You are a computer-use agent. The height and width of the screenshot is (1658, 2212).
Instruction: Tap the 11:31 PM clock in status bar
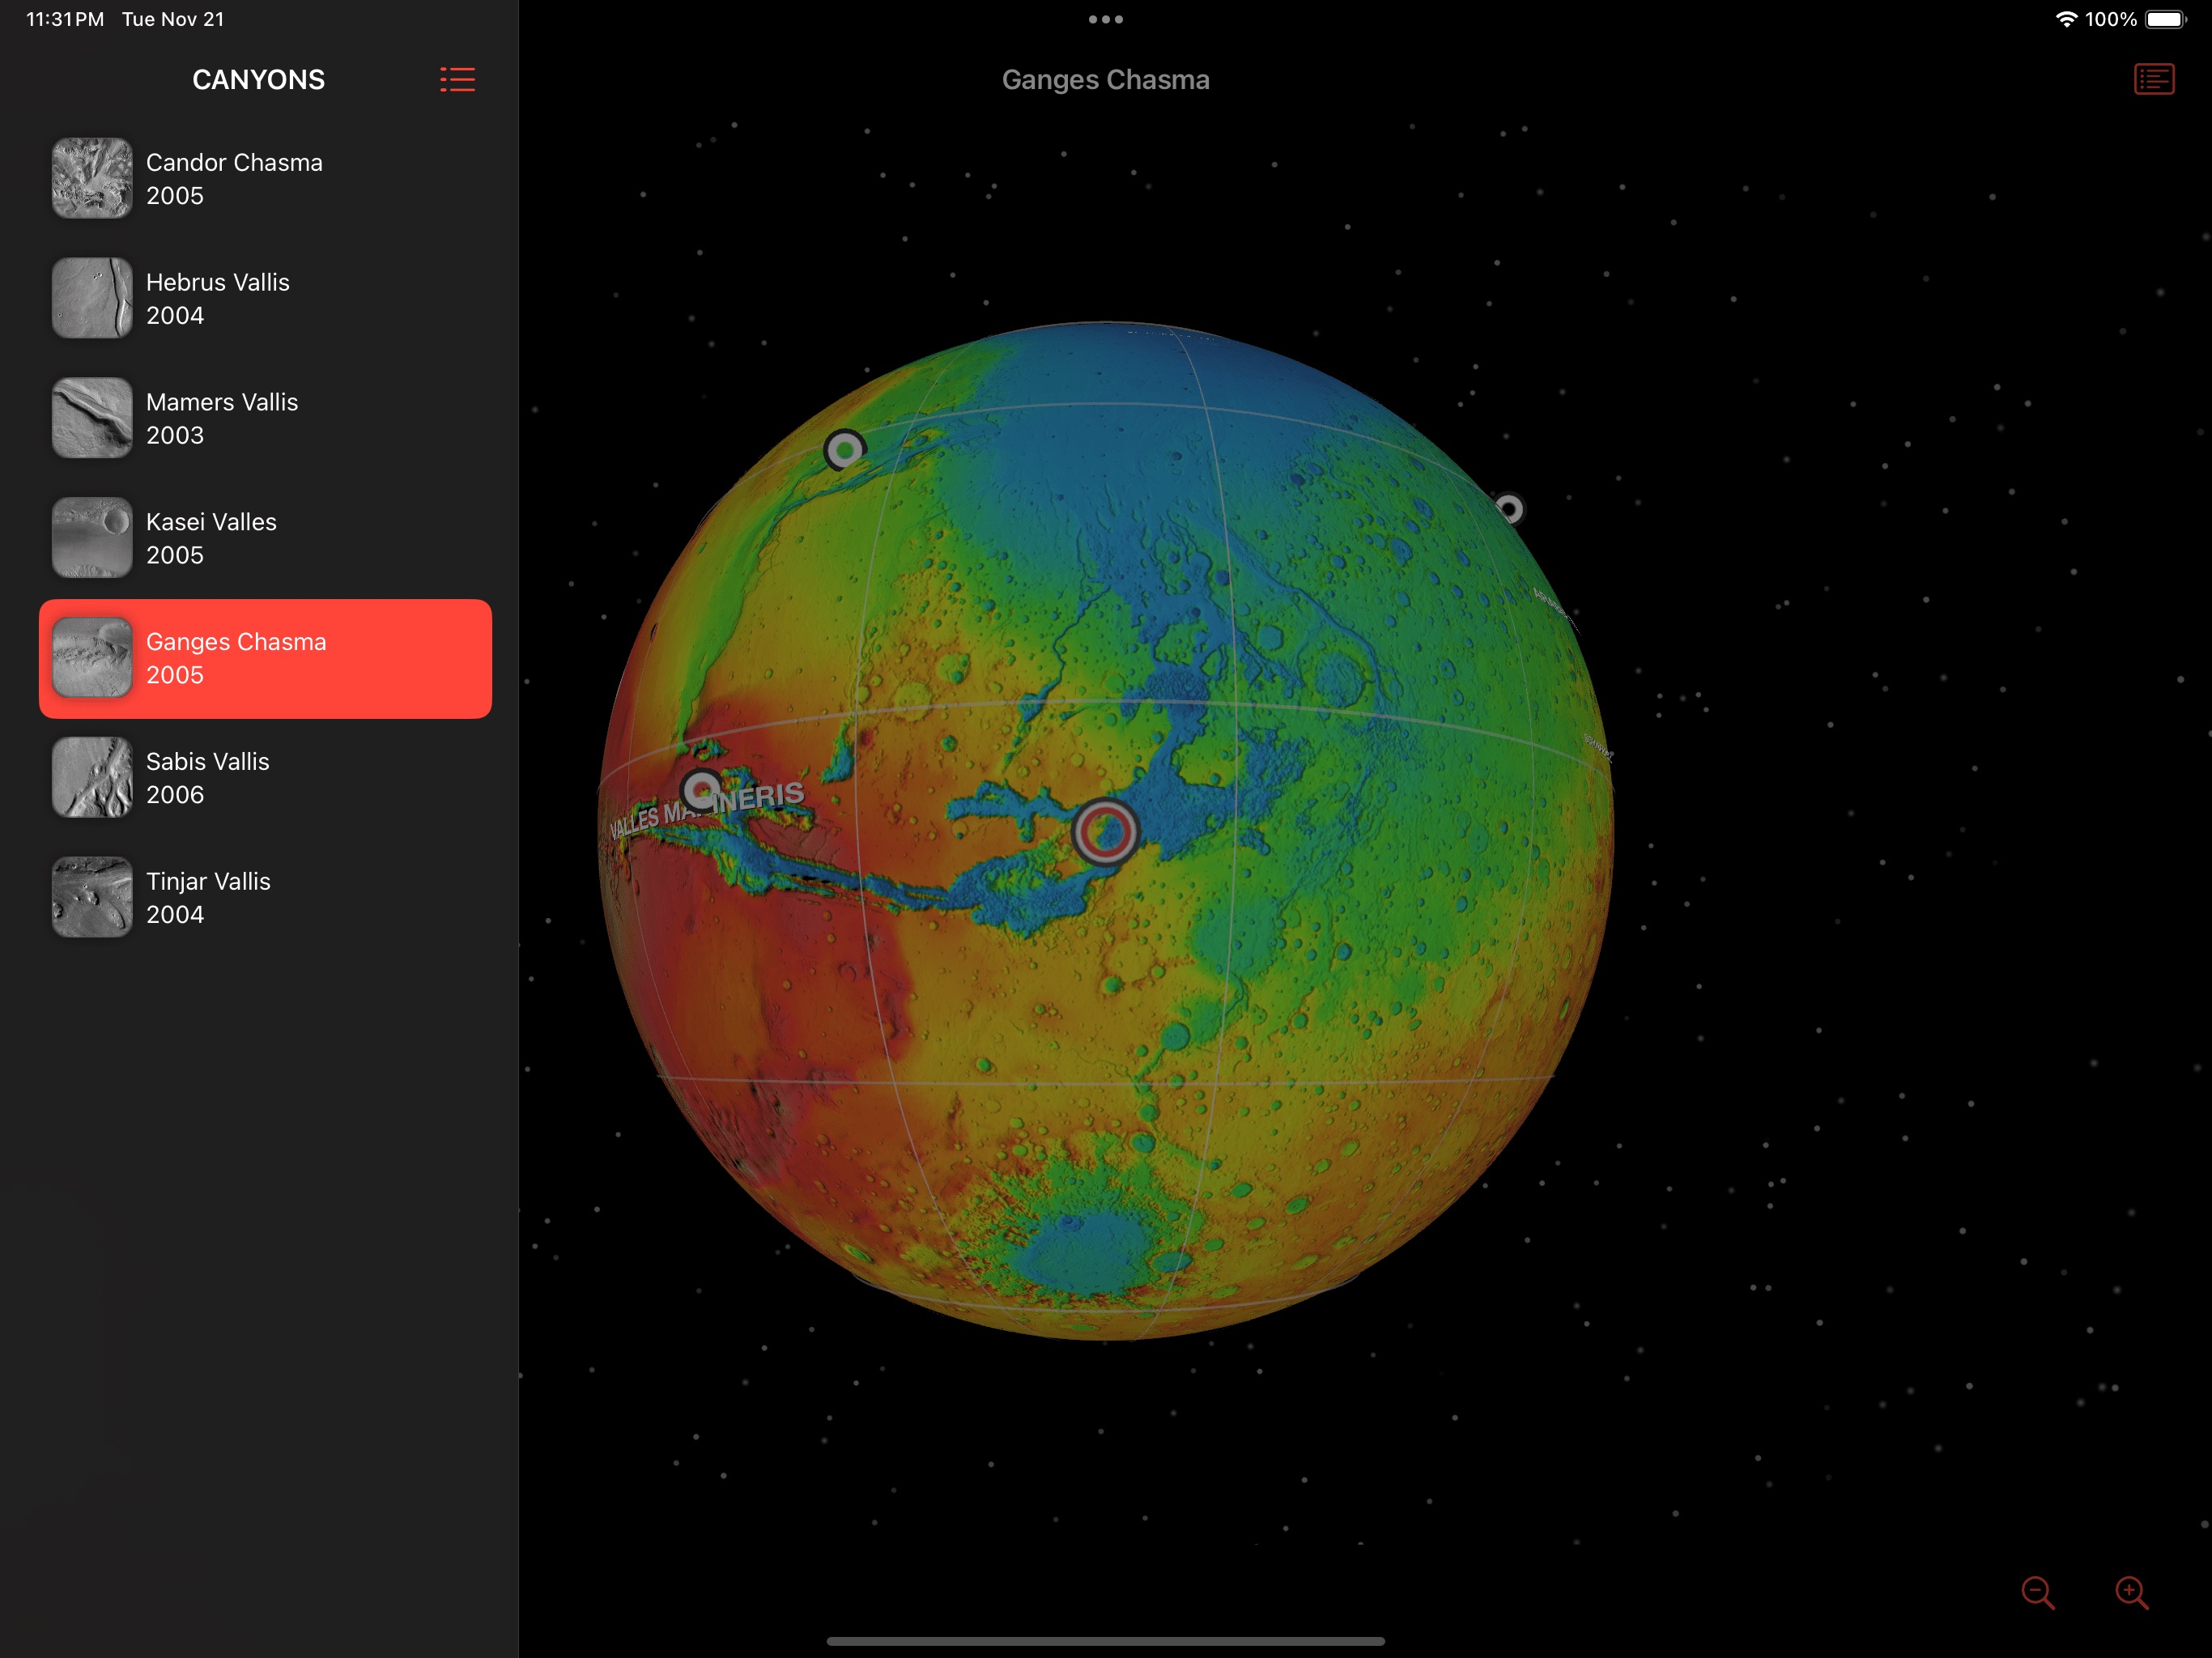(x=64, y=19)
